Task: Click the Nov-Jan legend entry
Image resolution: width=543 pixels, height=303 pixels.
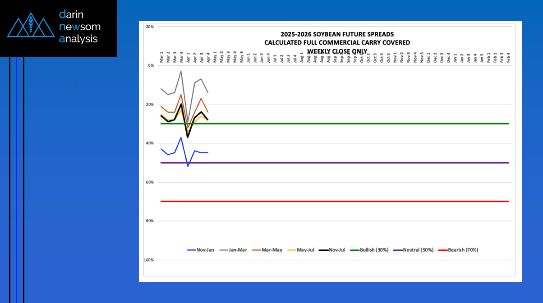Action: pos(201,250)
